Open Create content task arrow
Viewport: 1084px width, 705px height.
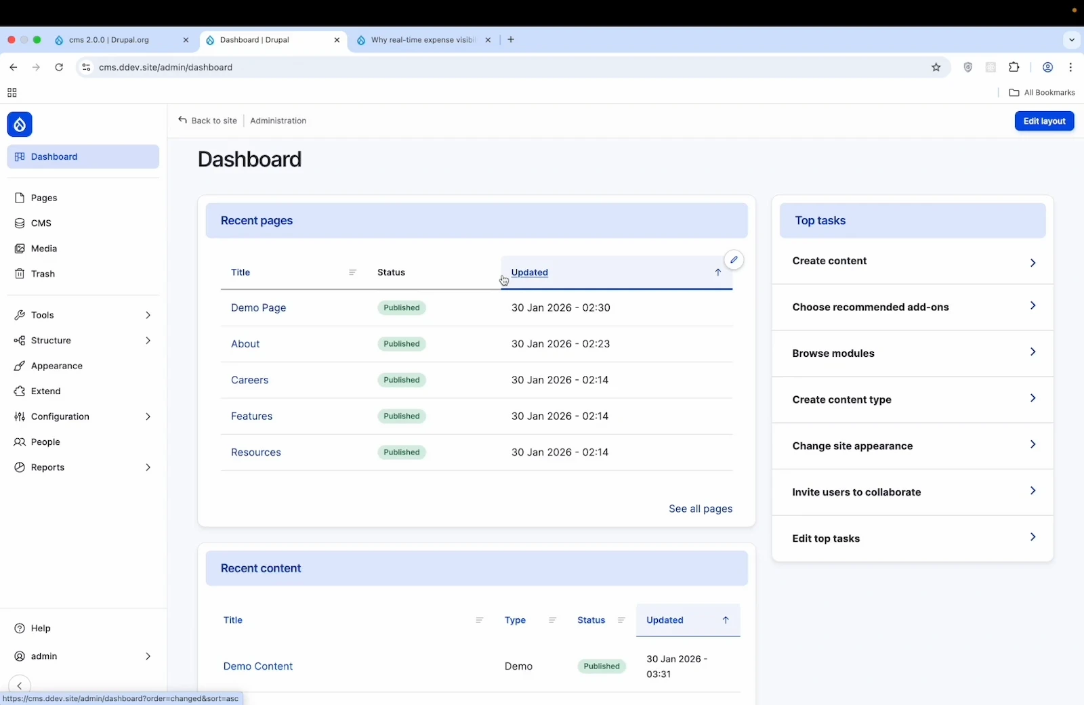pos(1033,263)
